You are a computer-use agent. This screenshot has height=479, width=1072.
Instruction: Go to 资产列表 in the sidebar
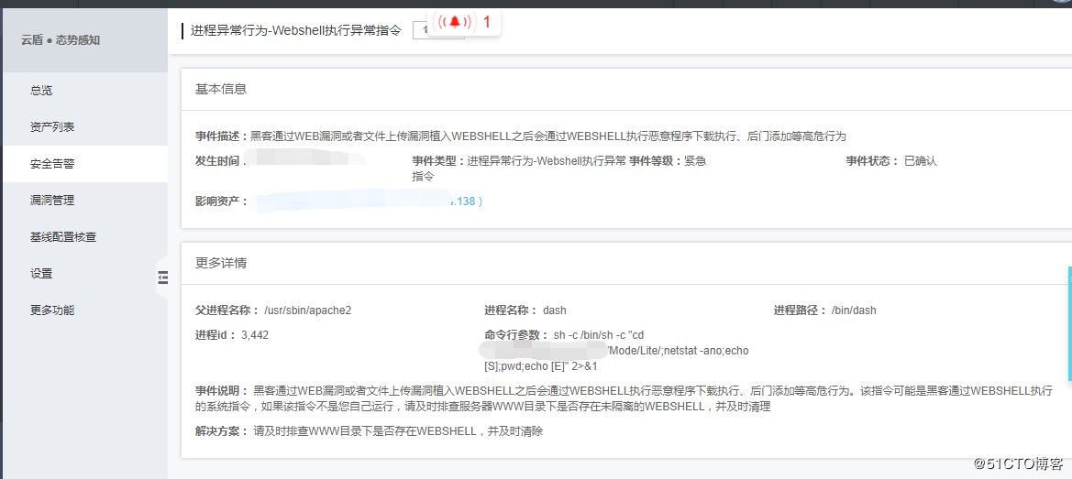pyautogui.click(x=52, y=127)
